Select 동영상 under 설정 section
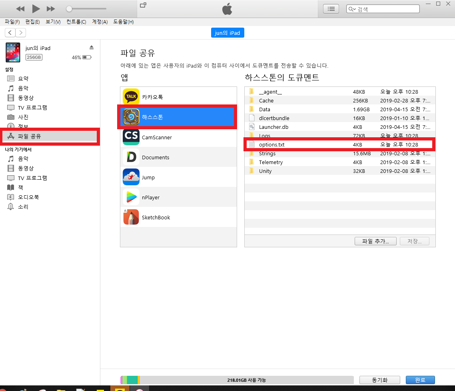 [26, 98]
